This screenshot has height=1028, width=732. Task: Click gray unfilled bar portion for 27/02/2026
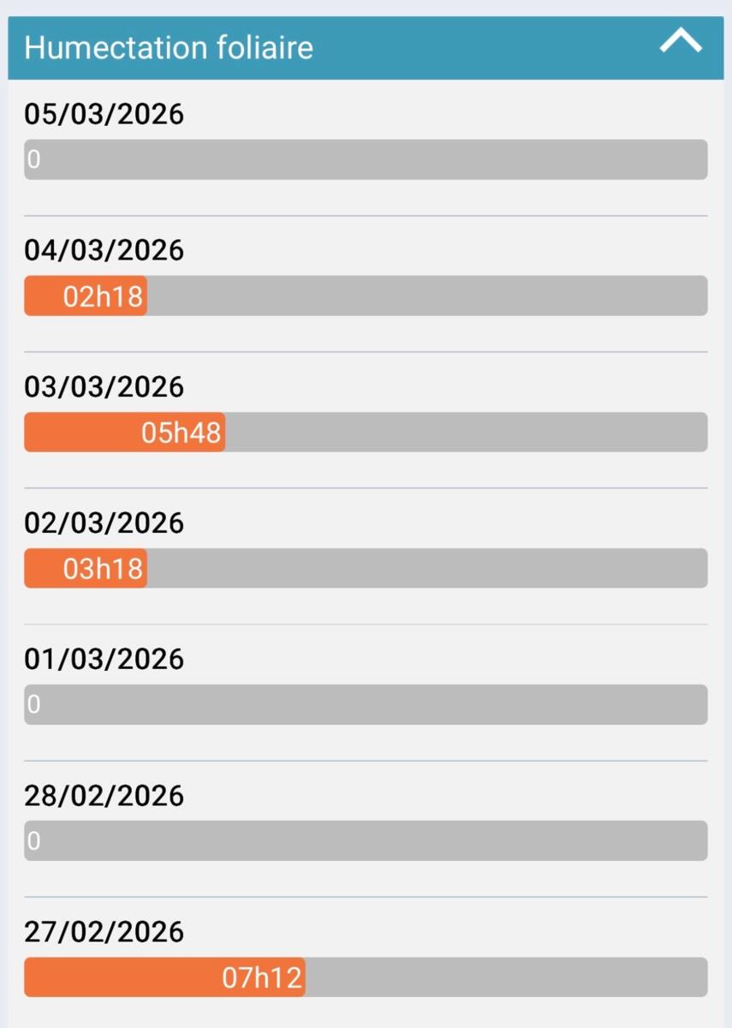[505, 977]
